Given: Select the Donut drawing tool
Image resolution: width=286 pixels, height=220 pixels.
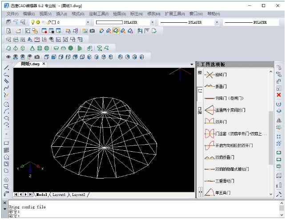Looking at the screenshot, I should pyautogui.click(x=6, y=180).
